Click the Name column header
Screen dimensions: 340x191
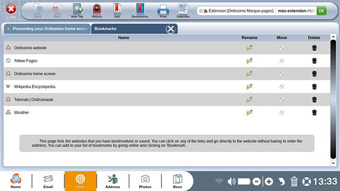pyautogui.click(x=123, y=38)
